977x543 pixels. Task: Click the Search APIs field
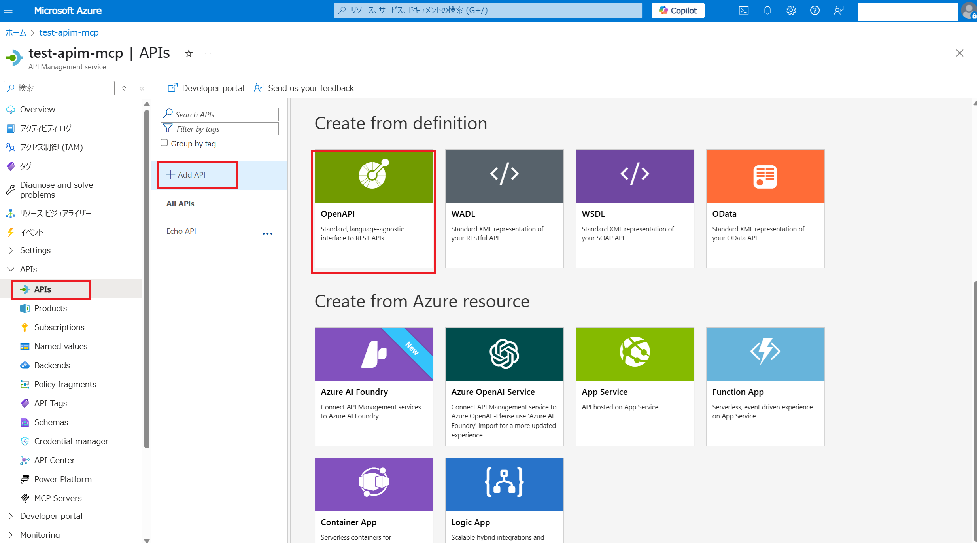coord(219,114)
